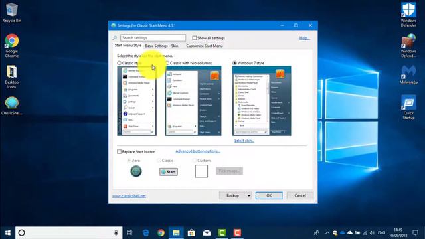Switch to the Skin tab
The image size is (425, 239).
click(175, 46)
